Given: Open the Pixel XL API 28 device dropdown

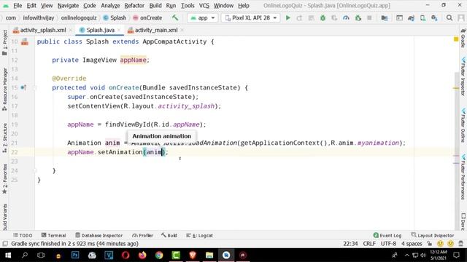Looking at the screenshot, I should [251, 17].
